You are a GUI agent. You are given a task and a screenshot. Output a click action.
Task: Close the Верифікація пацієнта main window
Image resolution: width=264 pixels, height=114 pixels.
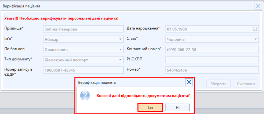click(x=257, y=6)
